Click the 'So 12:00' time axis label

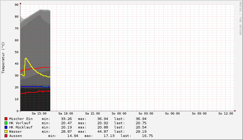coord(226,114)
